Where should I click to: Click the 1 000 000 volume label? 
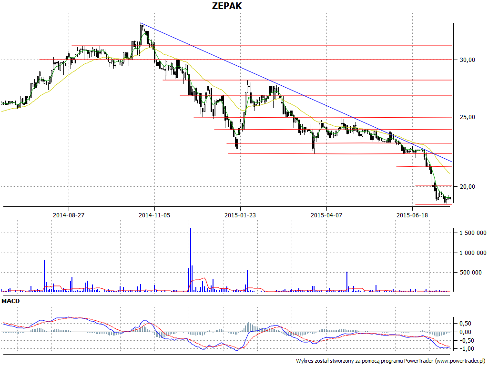tap(473, 253)
